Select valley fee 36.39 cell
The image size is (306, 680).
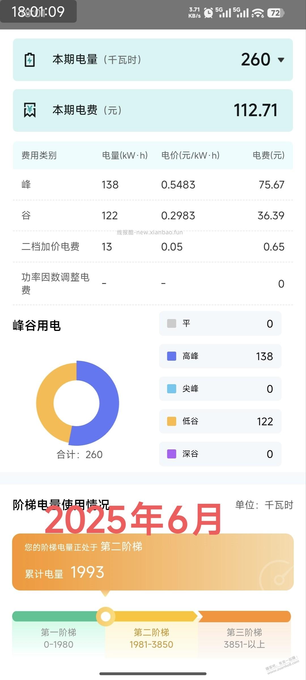tap(271, 216)
